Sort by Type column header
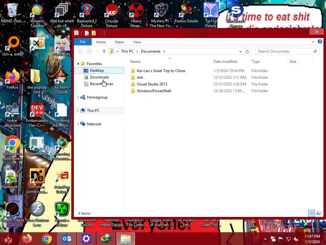 pyautogui.click(x=269, y=62)
